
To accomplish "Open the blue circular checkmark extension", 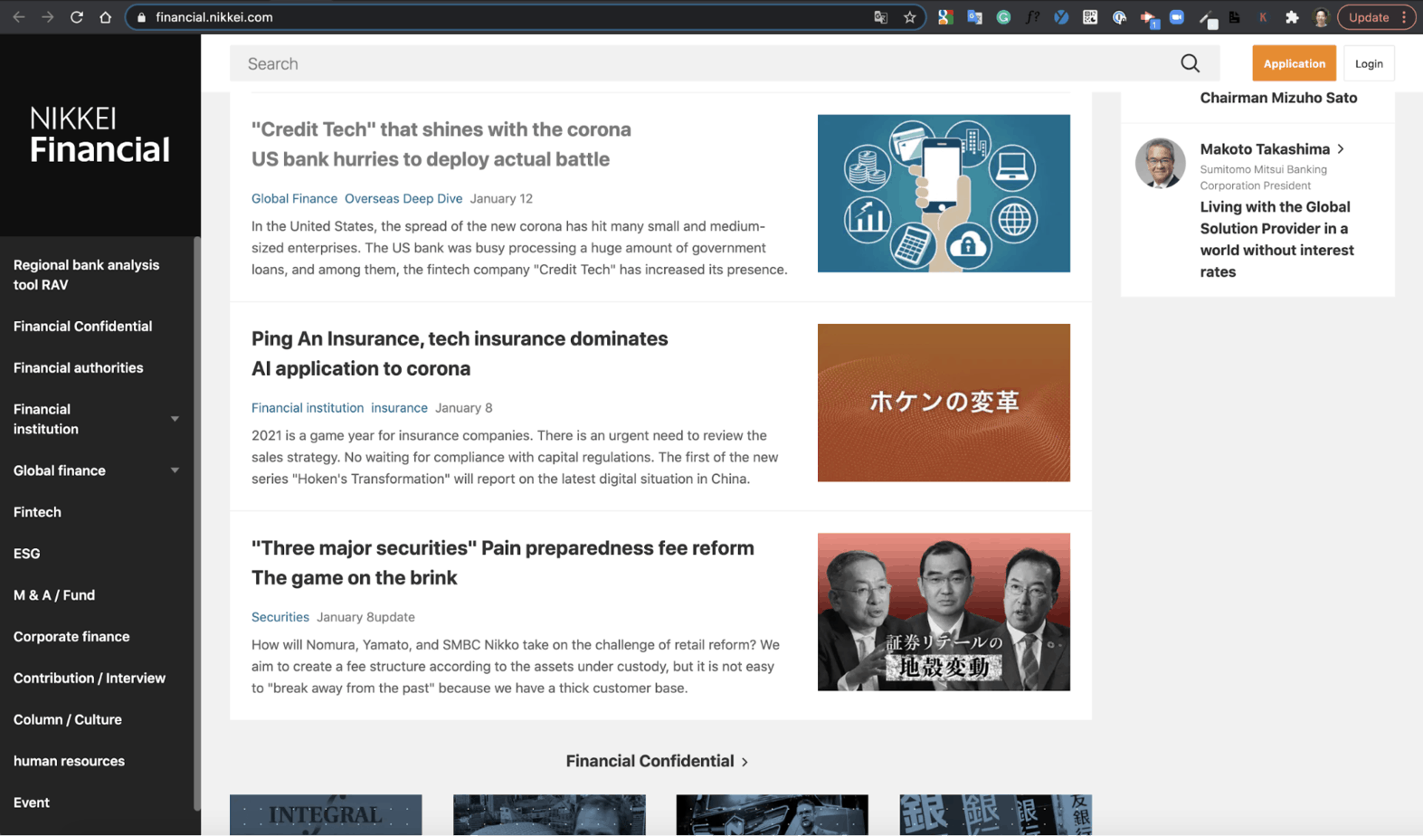I will 1061,17.
